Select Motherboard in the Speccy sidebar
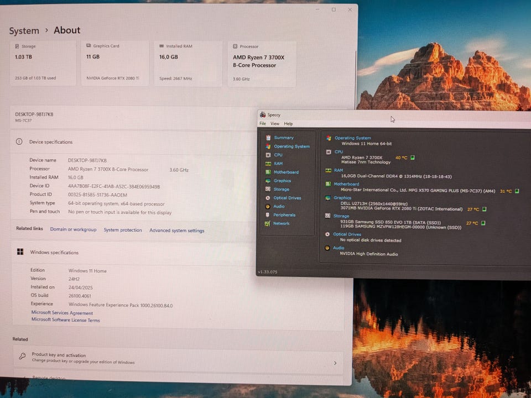Viewport: 531px width, 398px height. tap(286, 172)
